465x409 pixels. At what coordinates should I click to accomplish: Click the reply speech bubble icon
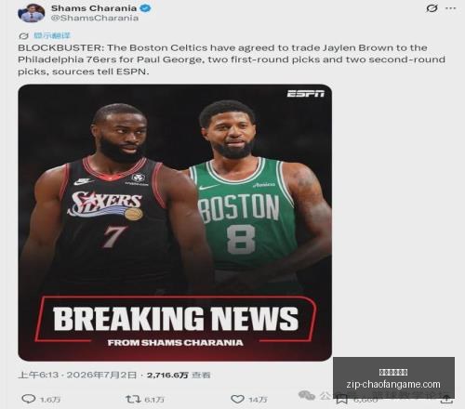tap(29, 399)
